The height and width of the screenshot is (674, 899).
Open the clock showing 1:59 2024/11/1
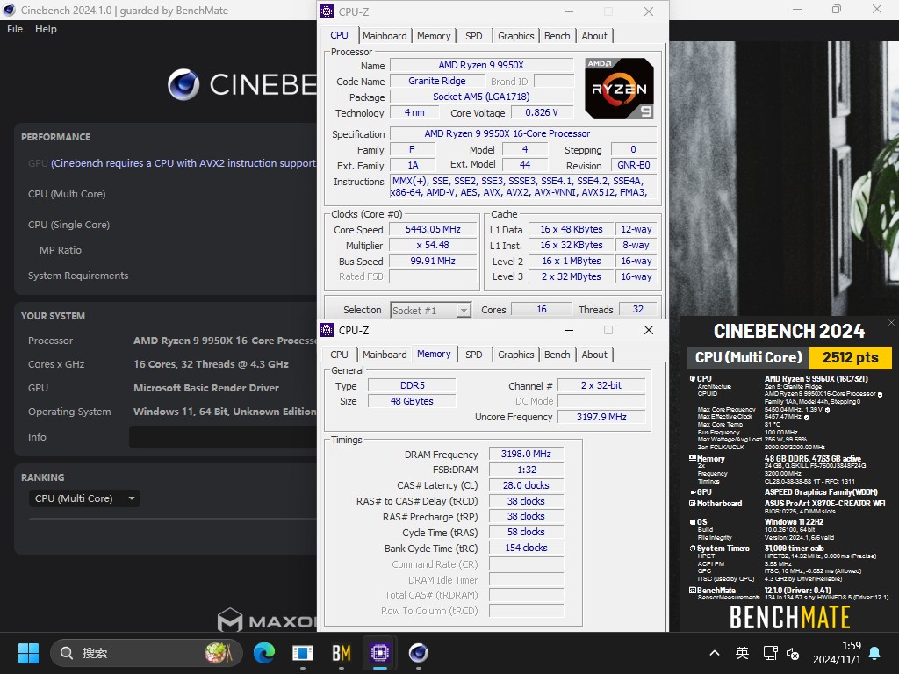coord(837,653)
